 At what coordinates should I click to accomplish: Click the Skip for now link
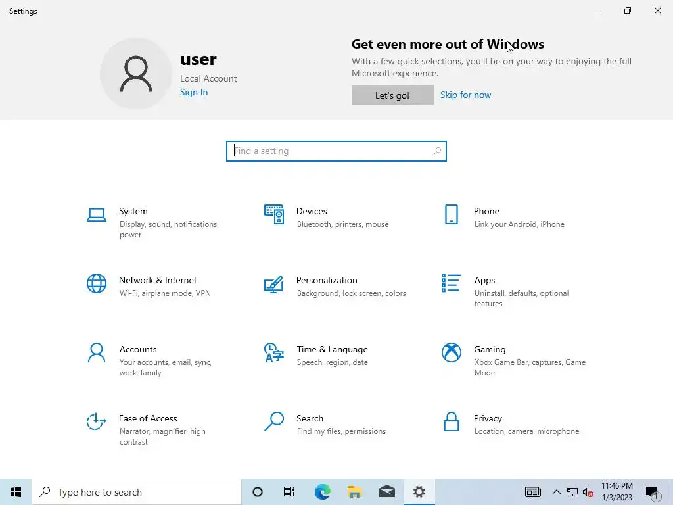466,95
